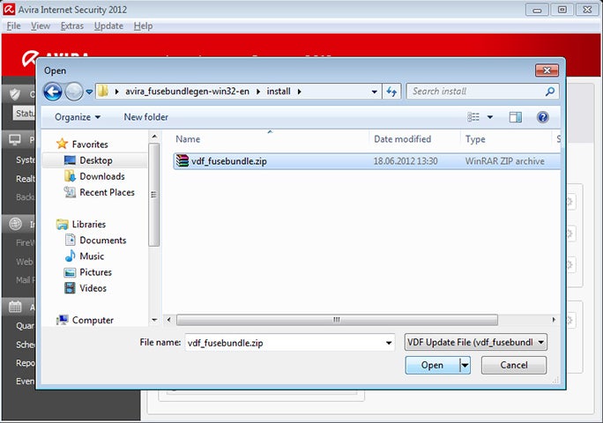603x423 pixels.
Task: Select Recent Places in navigation pane
Action: 107,192
